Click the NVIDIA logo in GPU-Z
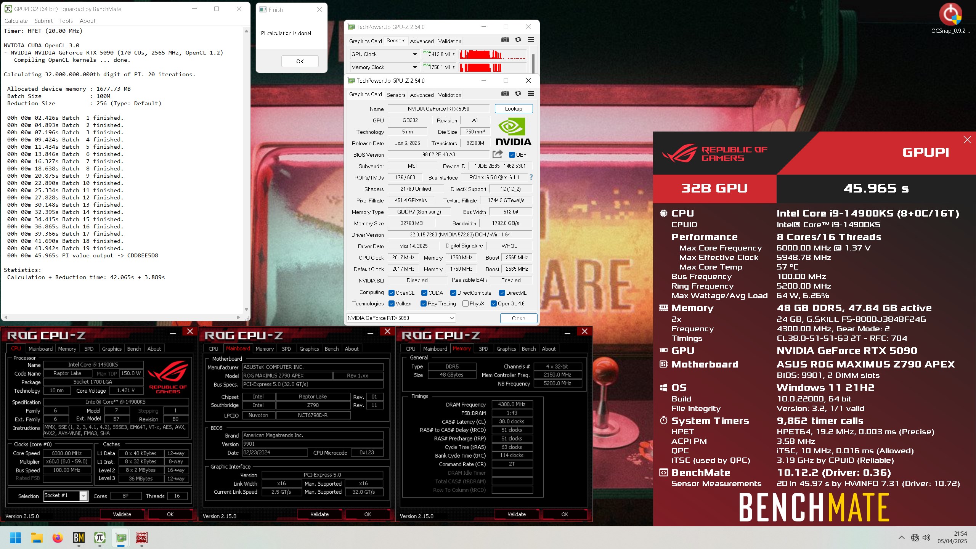 pyautogui.click(x=513, y=132)
